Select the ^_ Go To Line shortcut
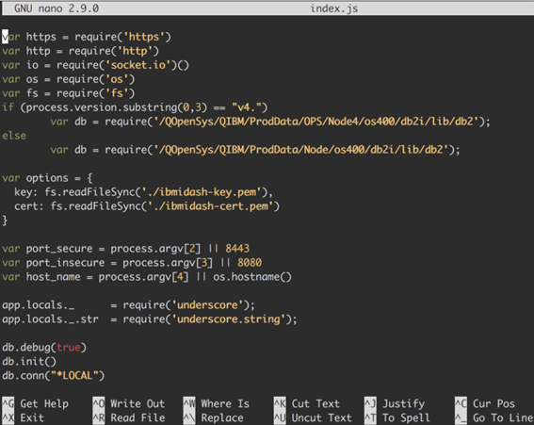 tap(494, 417)
